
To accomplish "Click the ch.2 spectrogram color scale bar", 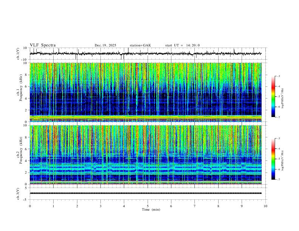I will 273,159.
